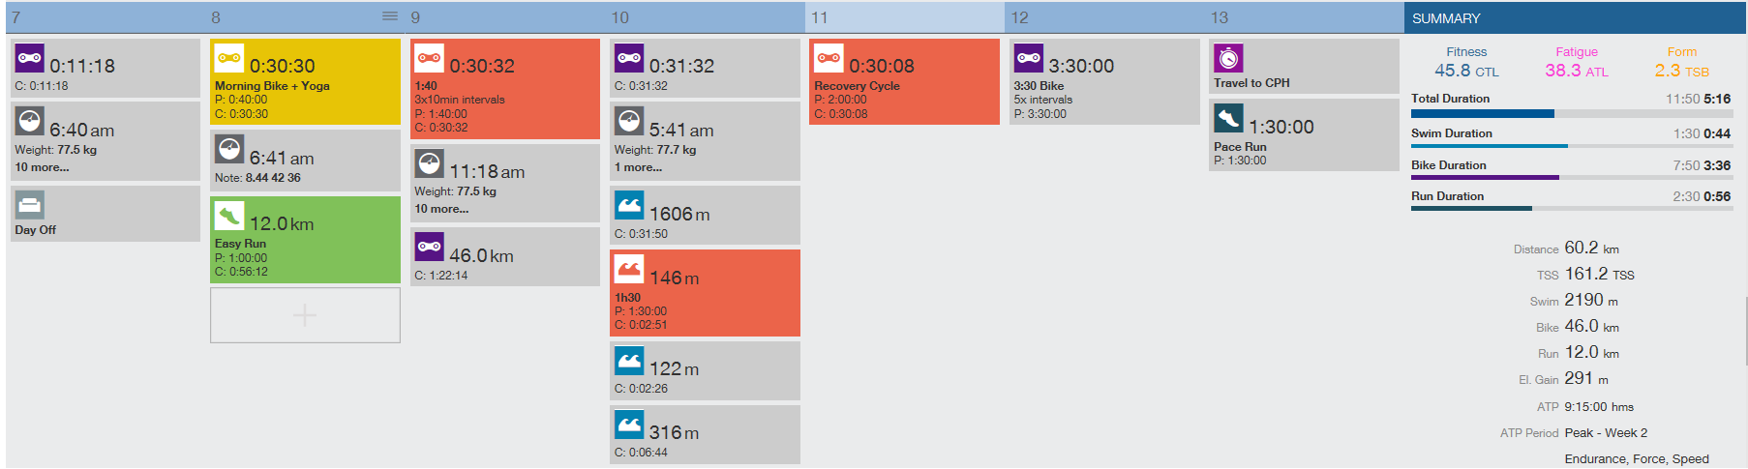Select the day 11 column header
This screenshot has width=1748, height=469.
click(904, 17)
